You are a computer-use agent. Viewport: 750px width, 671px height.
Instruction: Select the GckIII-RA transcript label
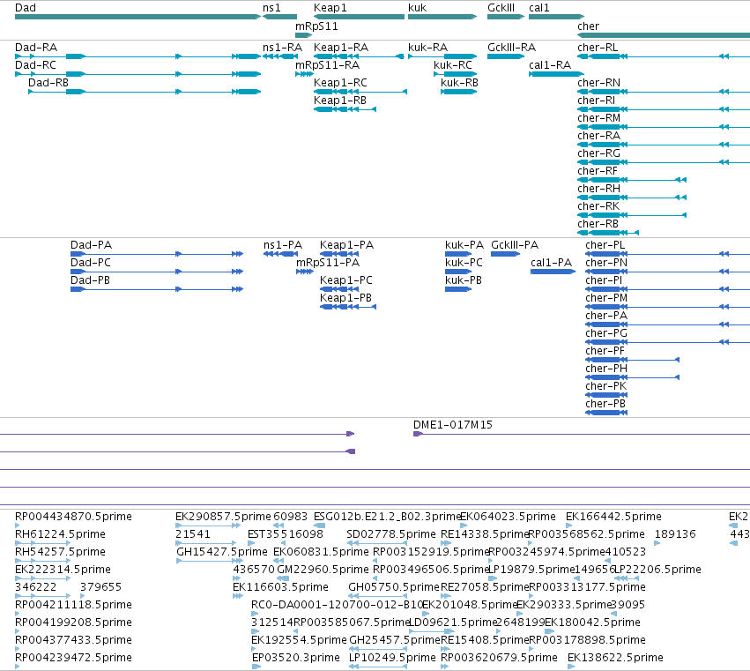[511, 48]
